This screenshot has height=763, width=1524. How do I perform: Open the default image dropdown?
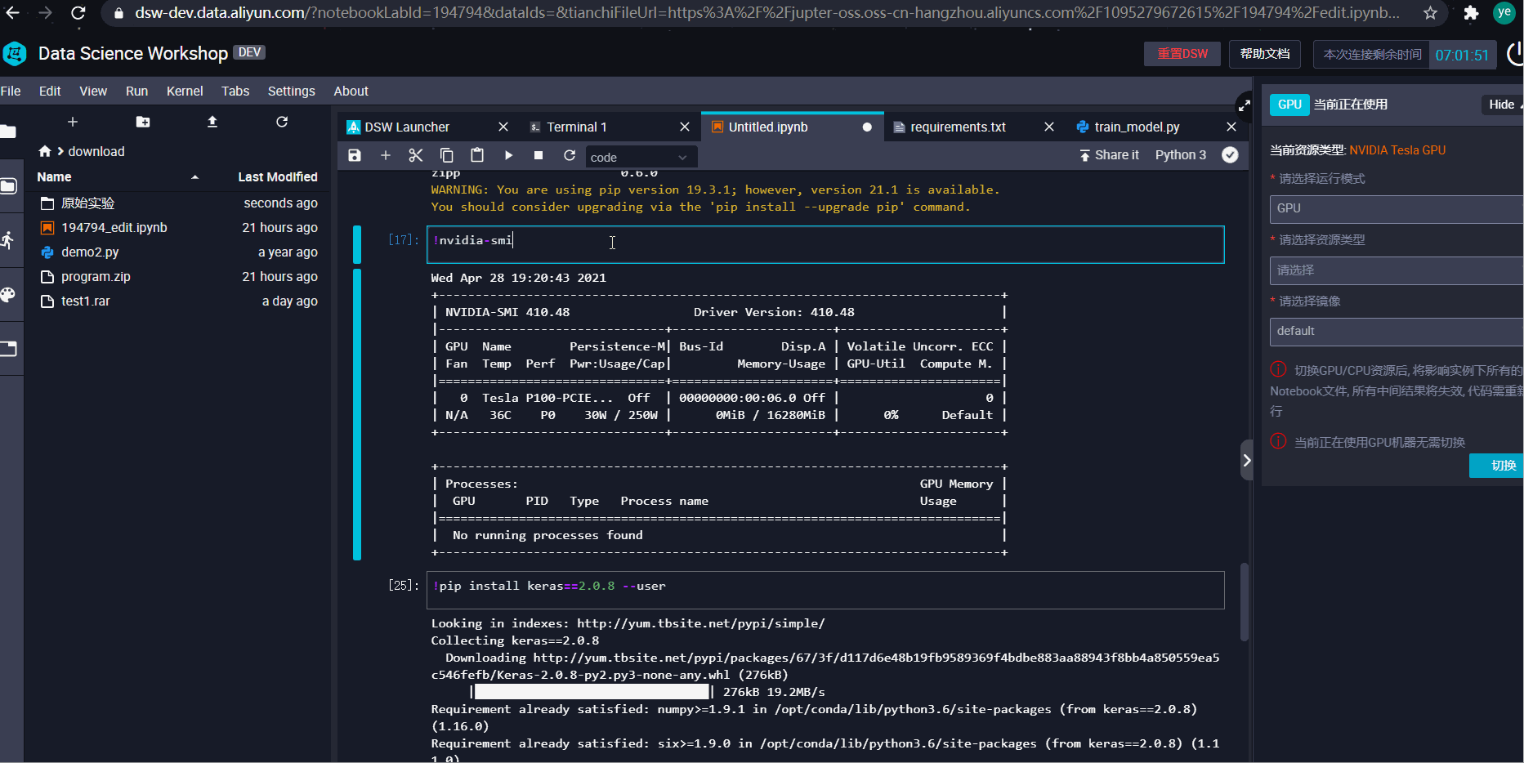coord(1397,332)
